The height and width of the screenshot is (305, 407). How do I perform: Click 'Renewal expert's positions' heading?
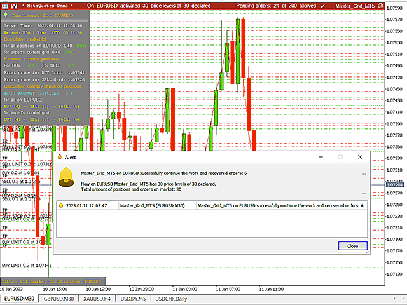tap(31, 59)
